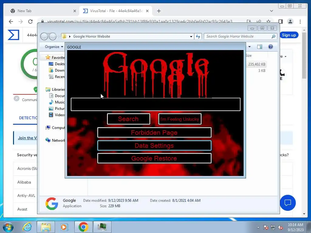Expand Chrome tab search chevron
The height and width of the screenshot is (233, 311).
271,11
